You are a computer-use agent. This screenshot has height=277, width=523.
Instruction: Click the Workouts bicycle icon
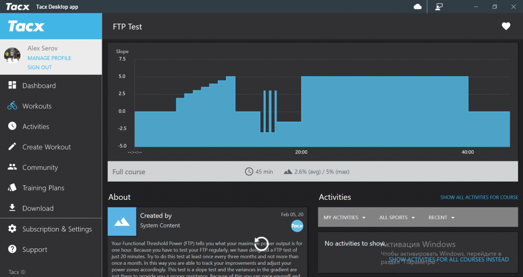pos(12,106)
